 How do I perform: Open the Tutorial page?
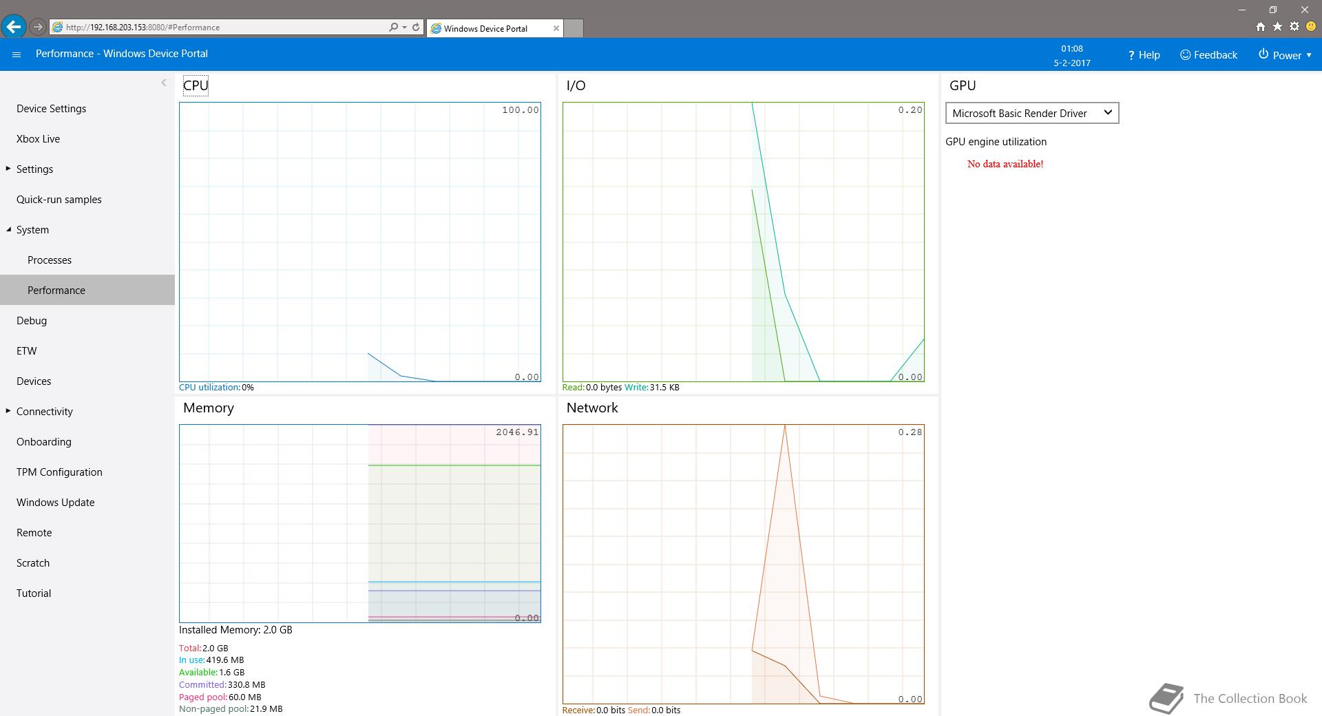click(x=34, y=593)
